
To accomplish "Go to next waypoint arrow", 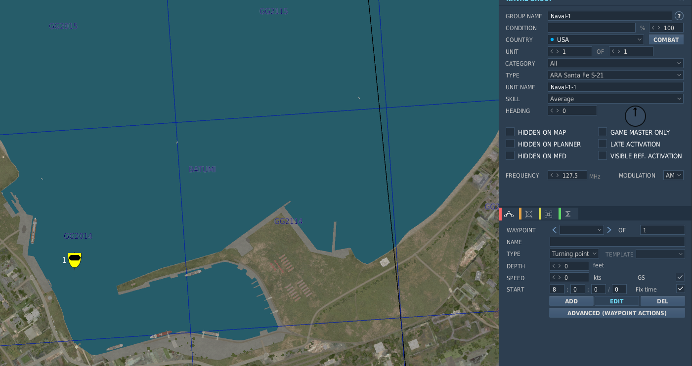I will 609,230.
